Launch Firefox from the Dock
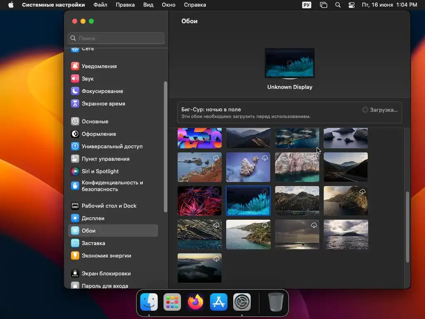The width and height of the screenshot is (425, 319). click(x=195, y=302)
